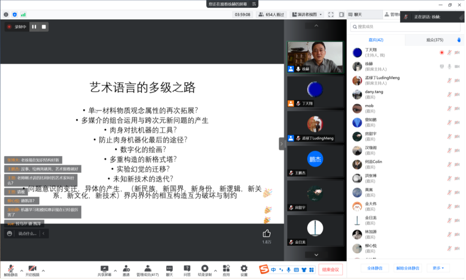The width and height of the screenshot is (466, 280).
Task: Click the 全体静音 mute-all button
Action: [375, 268]
